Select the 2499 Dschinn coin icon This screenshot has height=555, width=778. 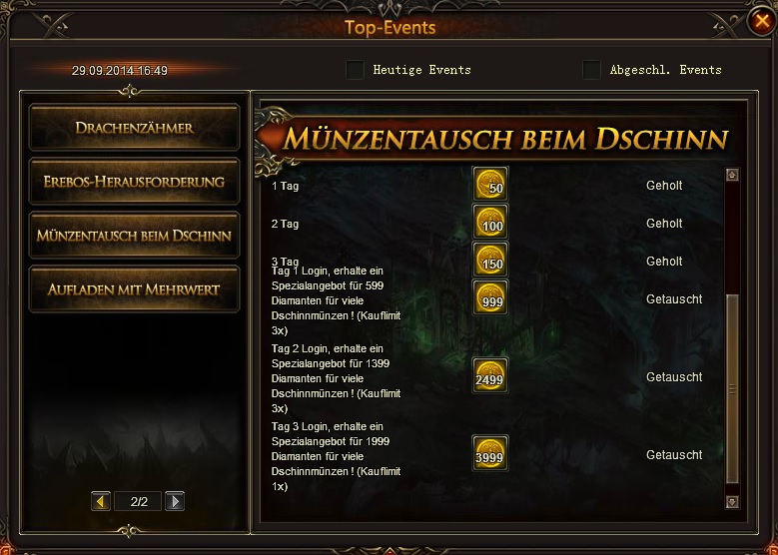click(490, 375)
